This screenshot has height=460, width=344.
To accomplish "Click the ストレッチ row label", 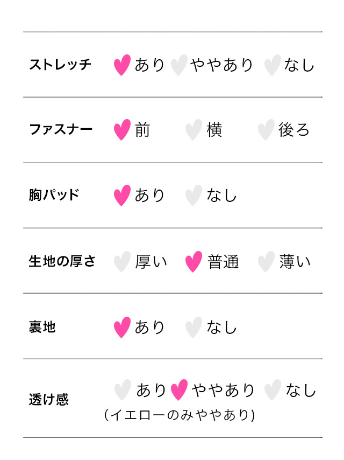I will [60, 65].
